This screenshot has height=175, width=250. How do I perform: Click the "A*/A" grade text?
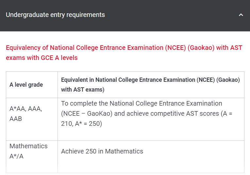pos(16,156)
